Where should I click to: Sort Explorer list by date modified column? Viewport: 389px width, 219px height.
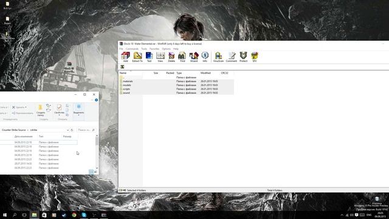click(x=23, y=136)
